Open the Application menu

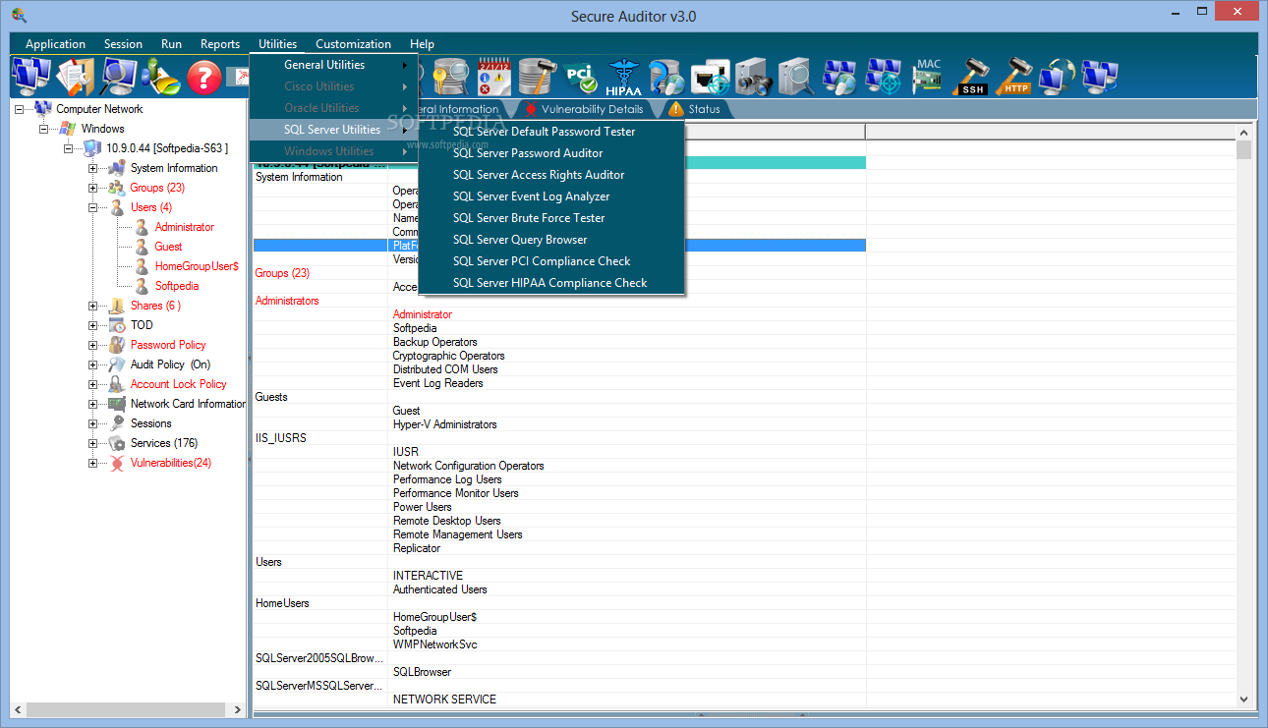[55, 44]
